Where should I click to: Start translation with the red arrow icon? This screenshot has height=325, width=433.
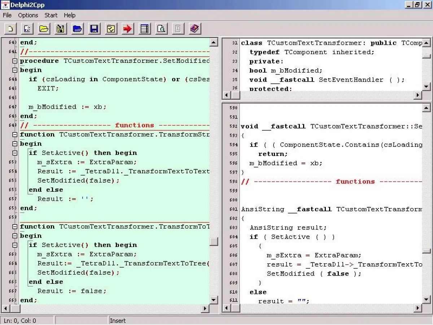(127, 29)
